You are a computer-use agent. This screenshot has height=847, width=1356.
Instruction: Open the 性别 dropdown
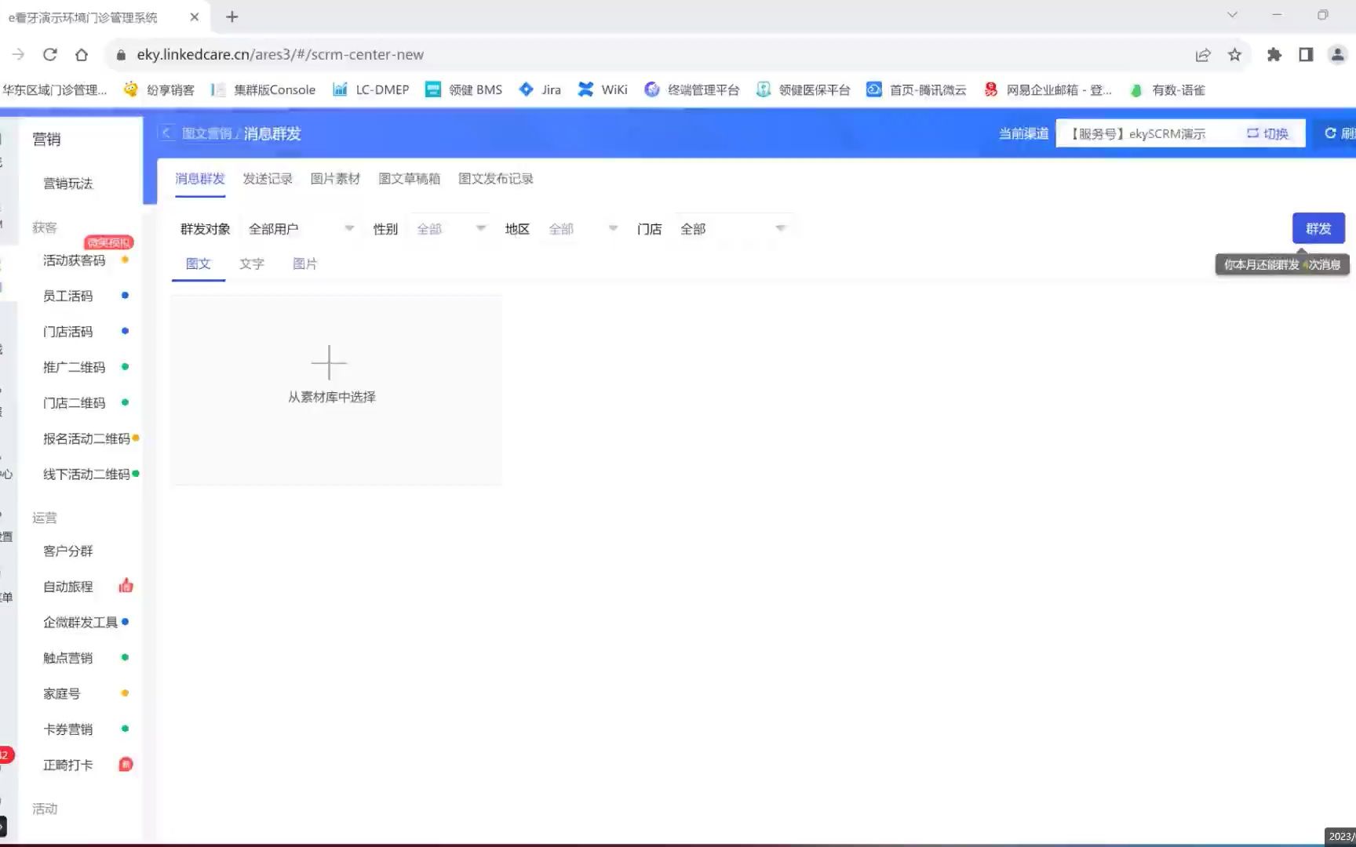pyautogui.click(x=451, y=228)
